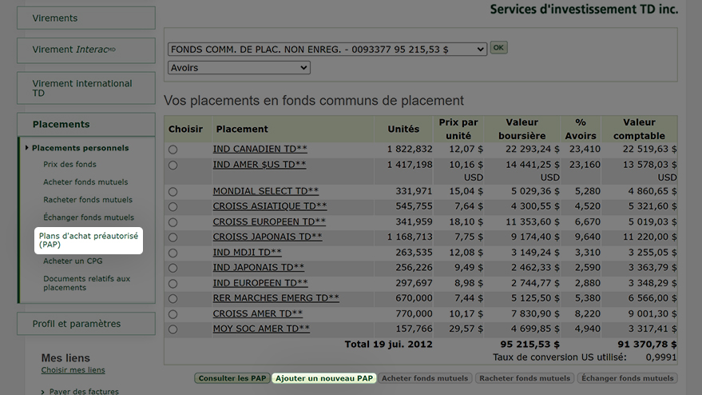Click Racheter fonds mutuels bottom button

click(525, 378)
